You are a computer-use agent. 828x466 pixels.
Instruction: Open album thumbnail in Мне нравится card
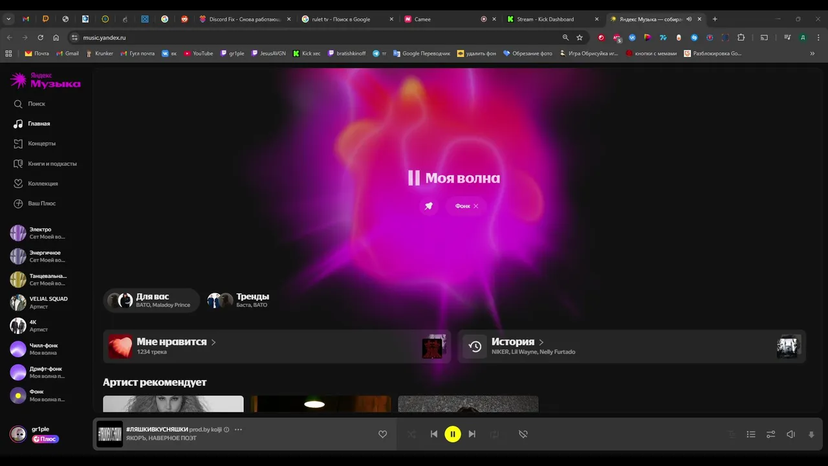tap(433, 346)
